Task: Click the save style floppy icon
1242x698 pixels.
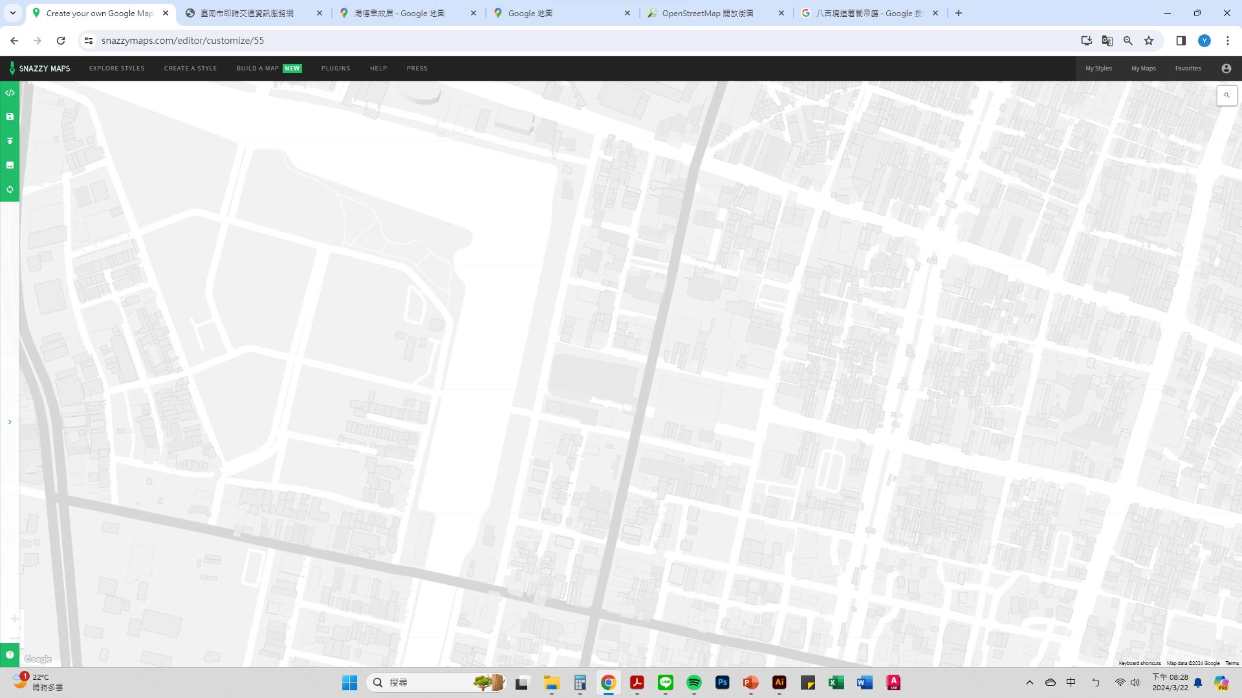Action: (10, 117)
